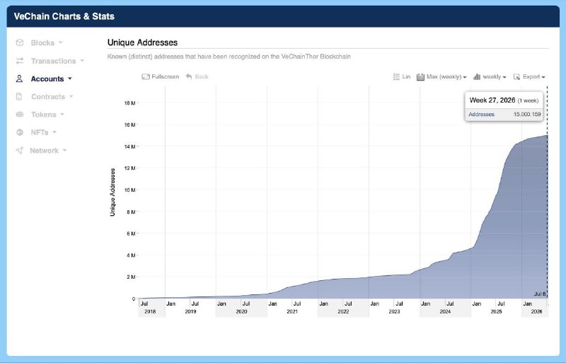Click the Unique Addresses page heading
This screenshot has width=566, height=363.
142,42
